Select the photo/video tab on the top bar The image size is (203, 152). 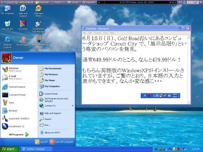[x=11, y=2]
